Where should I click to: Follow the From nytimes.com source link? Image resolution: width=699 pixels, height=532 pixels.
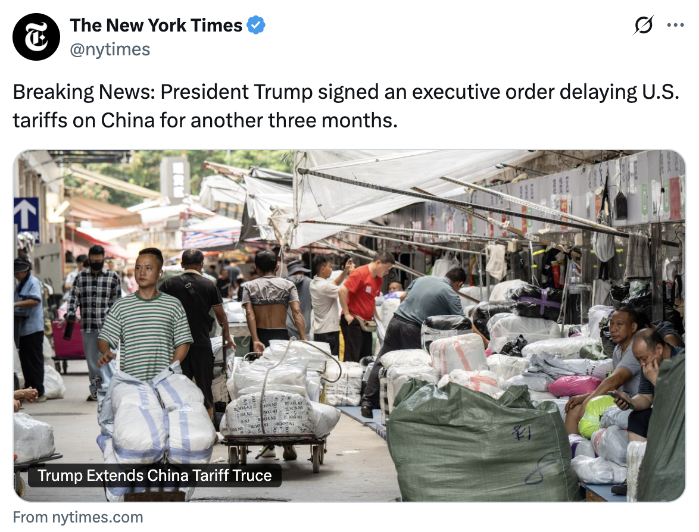pos(78,517)
